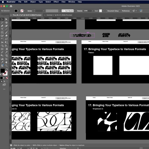Open zoom level 16.44% dropdown
This screenshot has height=149, width=149.
tap(18, 148)
